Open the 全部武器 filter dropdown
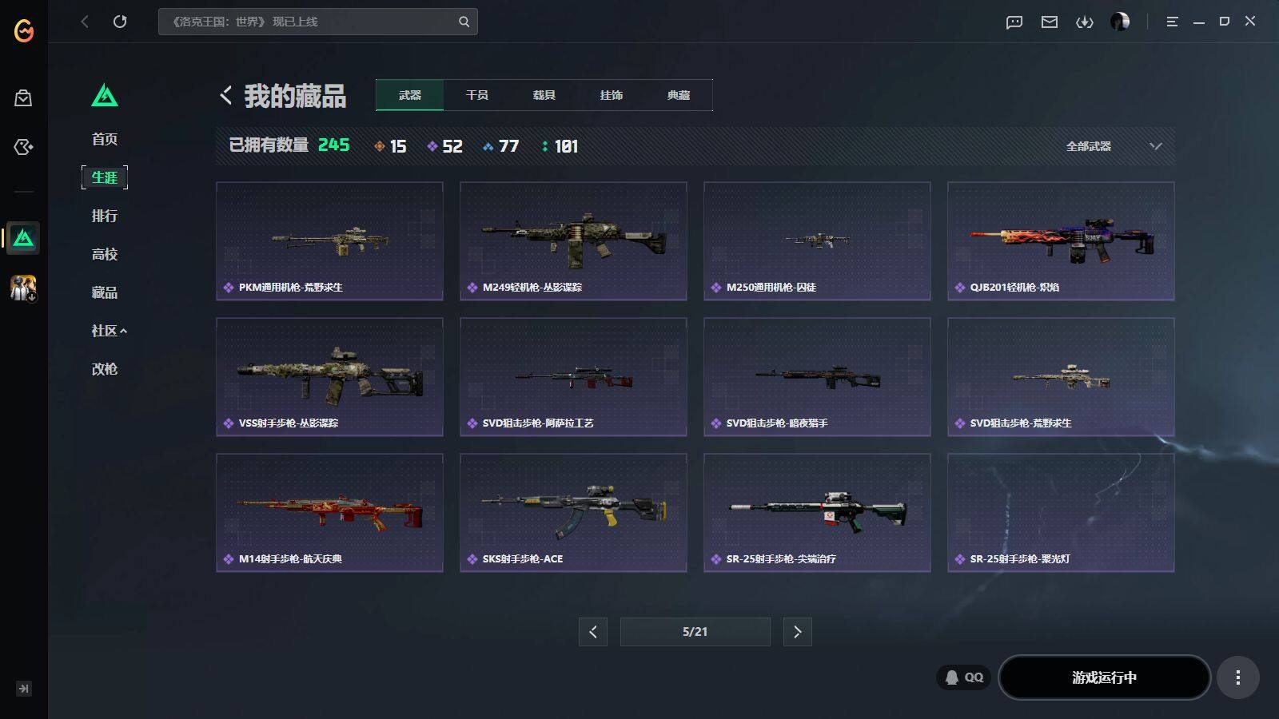Viewport: 1279px width, 719px height. pyautogui.click(x=1114, y=146)
